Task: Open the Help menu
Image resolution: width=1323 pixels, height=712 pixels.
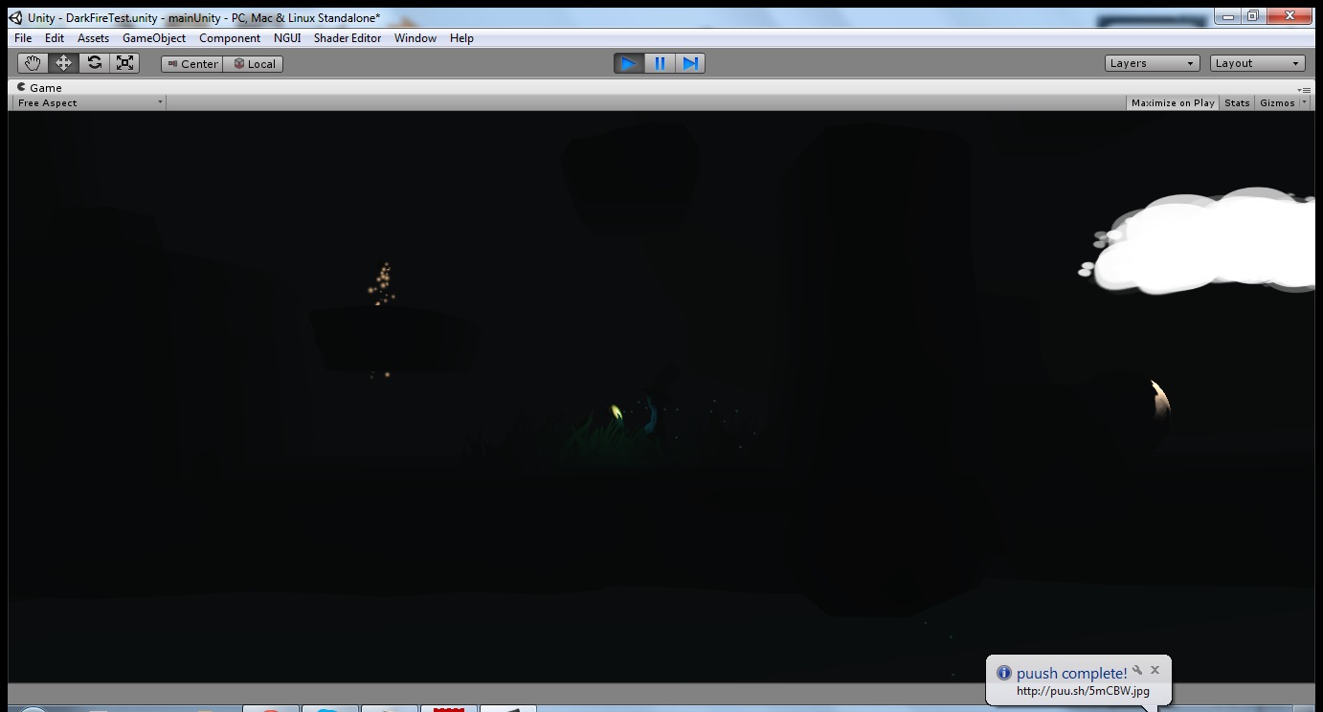Action: [461, 38]
